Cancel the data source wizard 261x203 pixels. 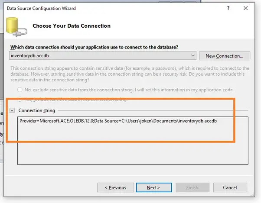(231, 187)
